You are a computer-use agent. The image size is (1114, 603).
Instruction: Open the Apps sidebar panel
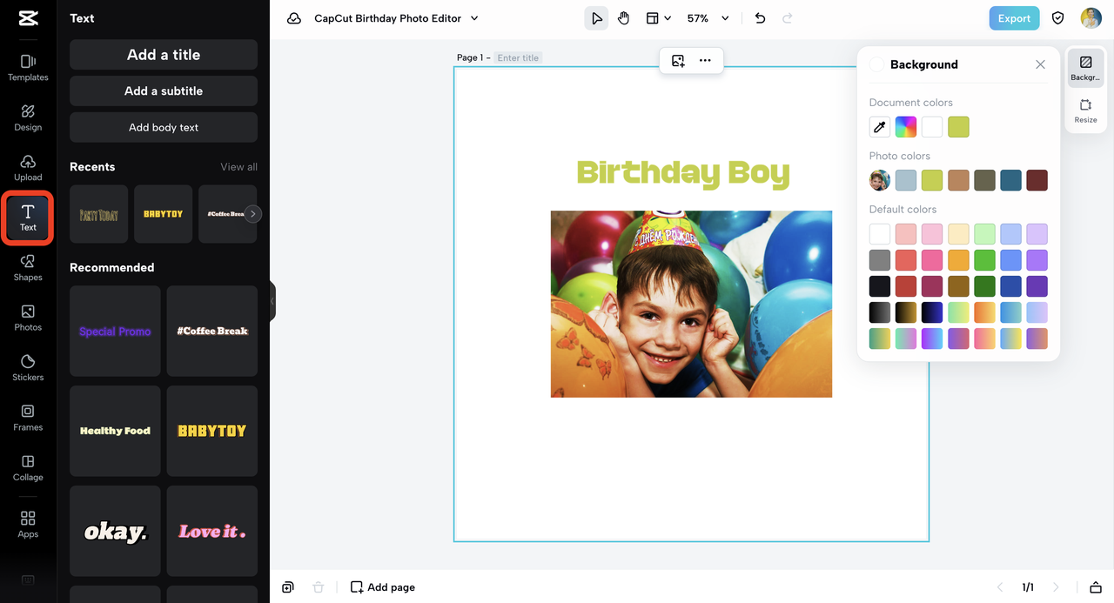28,525
